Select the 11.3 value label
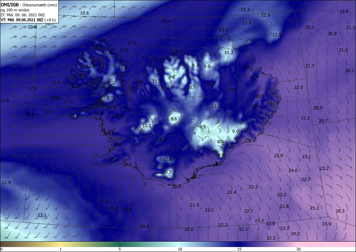Screen dimensions: 356x252 pyautogui.click(x=156, y=81)
